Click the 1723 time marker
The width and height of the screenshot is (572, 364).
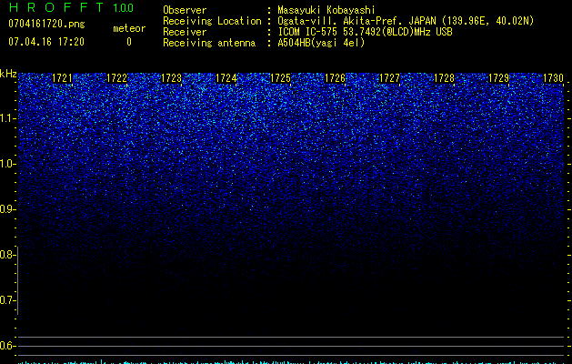click(172, 78)
